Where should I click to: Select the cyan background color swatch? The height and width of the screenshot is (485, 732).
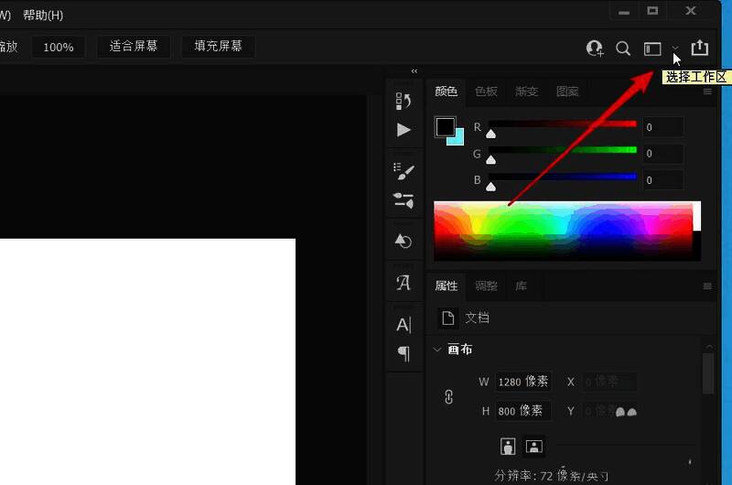click(458, 140)
